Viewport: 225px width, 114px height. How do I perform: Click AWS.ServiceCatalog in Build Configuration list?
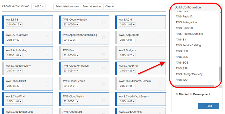(x=188, y=46)
